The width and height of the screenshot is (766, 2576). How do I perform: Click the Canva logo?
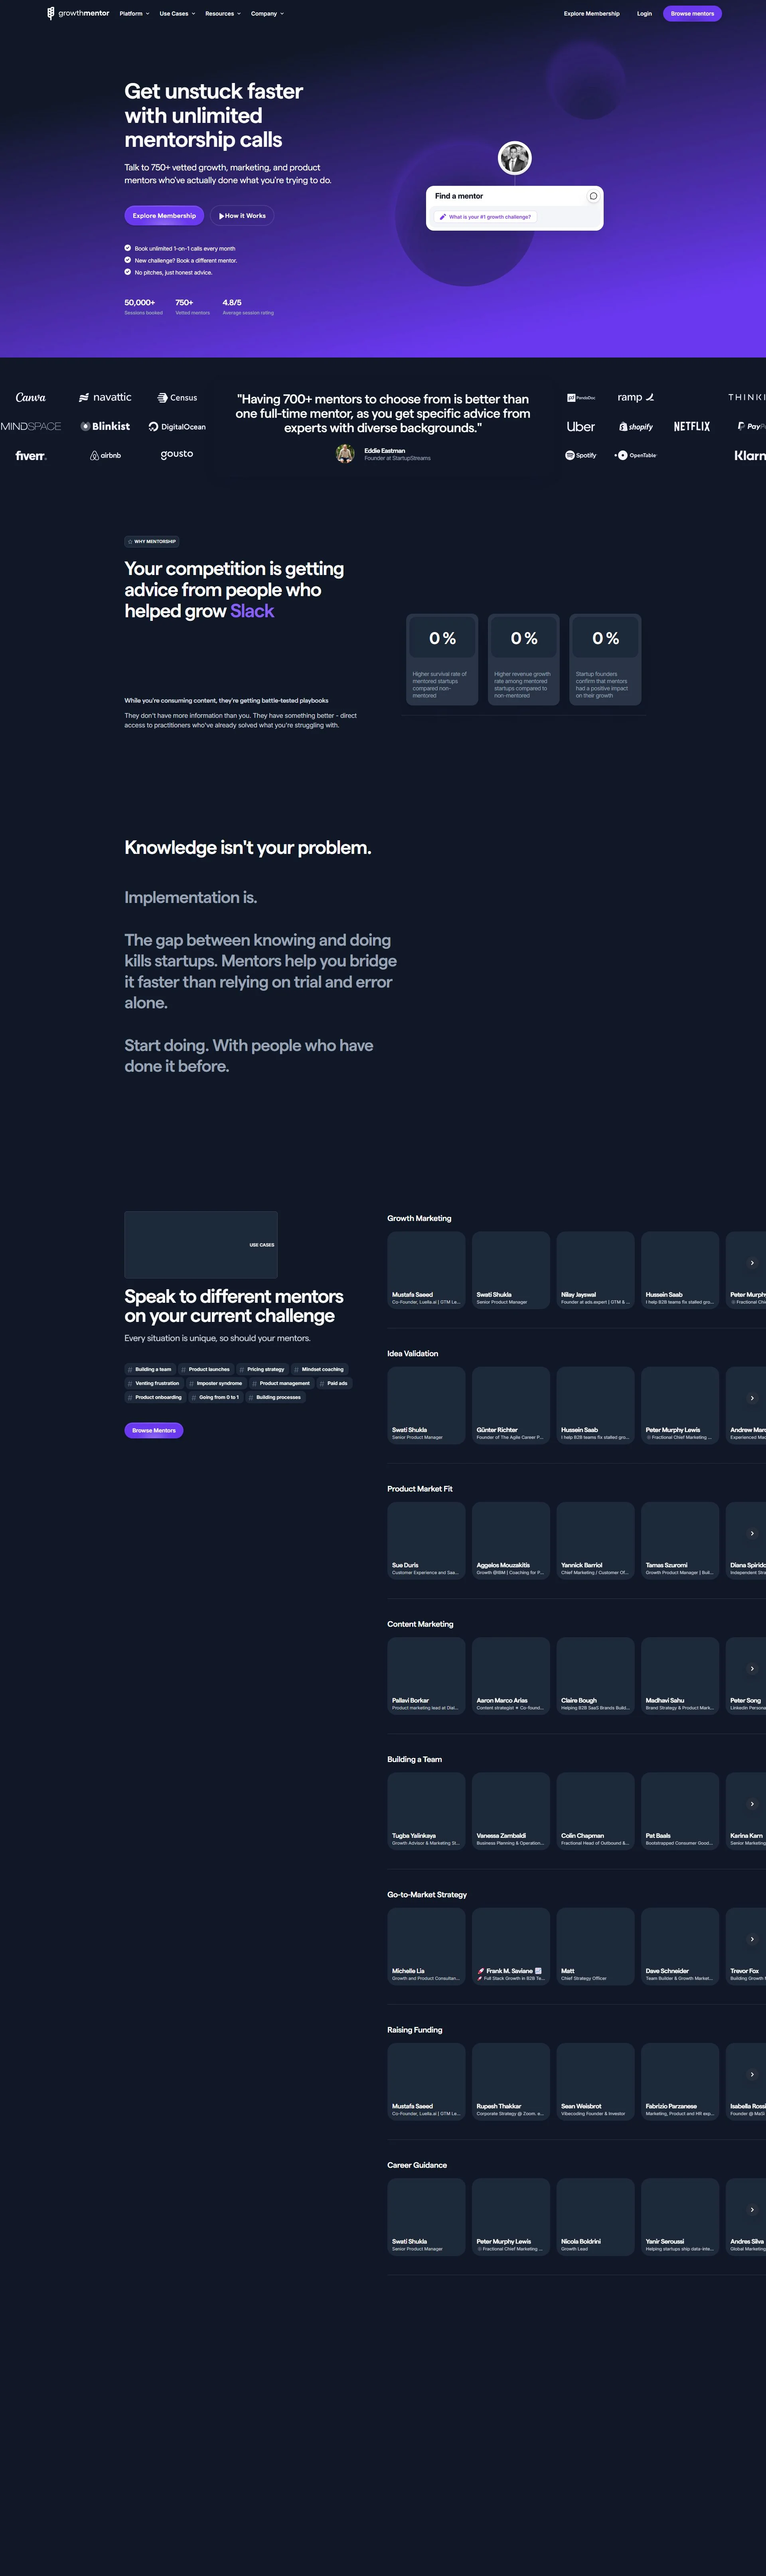31,398
